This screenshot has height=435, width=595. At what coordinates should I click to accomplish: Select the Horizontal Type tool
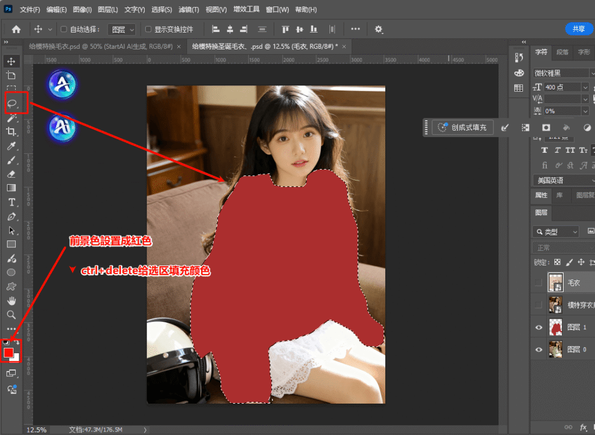11,202
